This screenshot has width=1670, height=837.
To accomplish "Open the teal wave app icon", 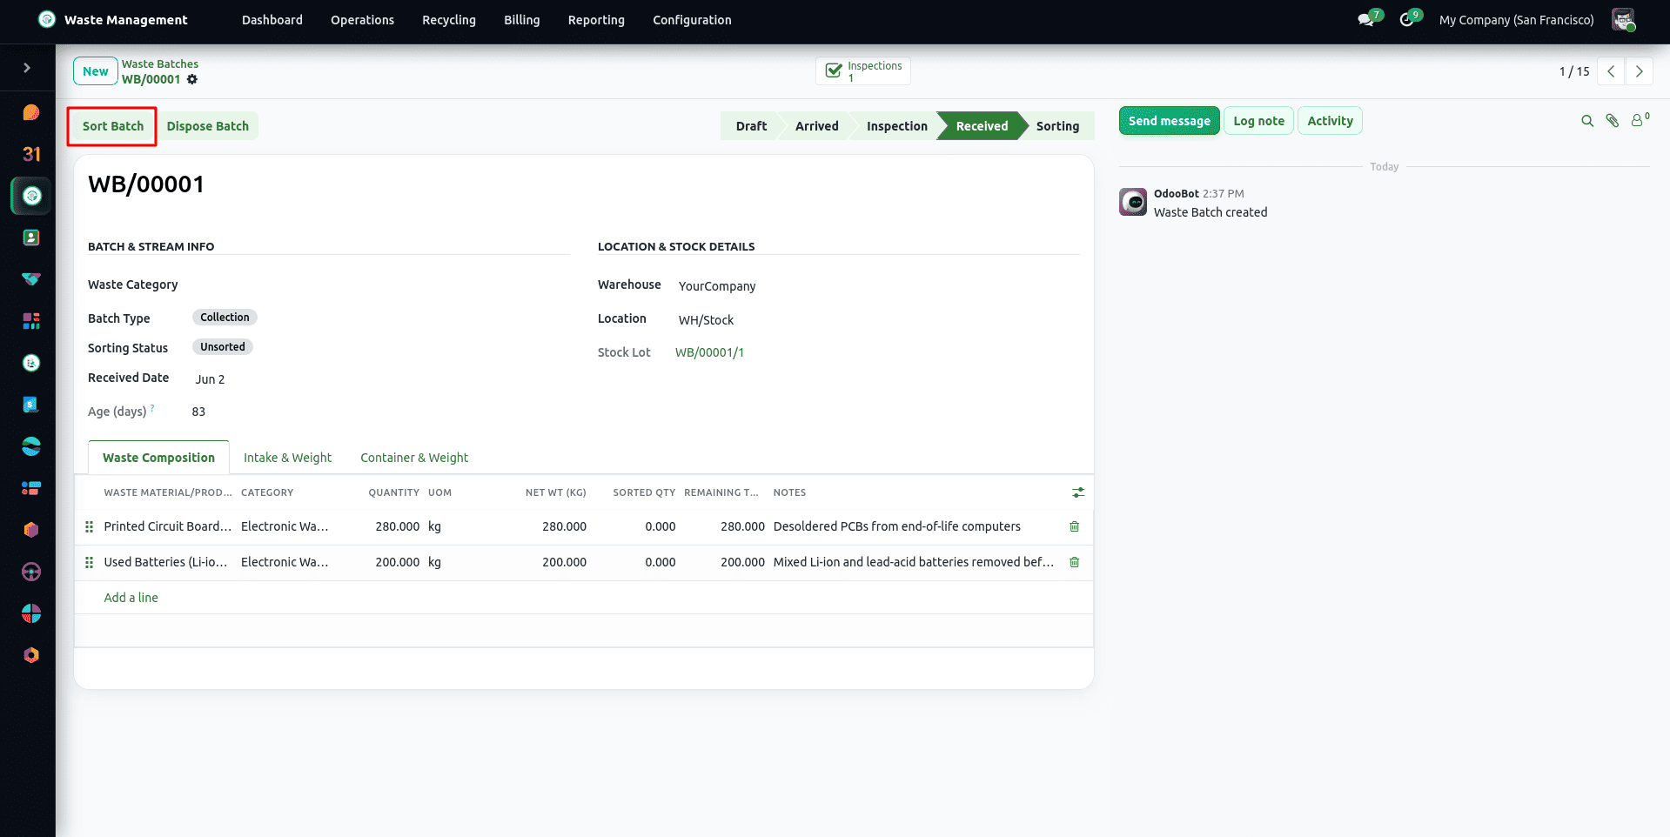I will 31,446.
